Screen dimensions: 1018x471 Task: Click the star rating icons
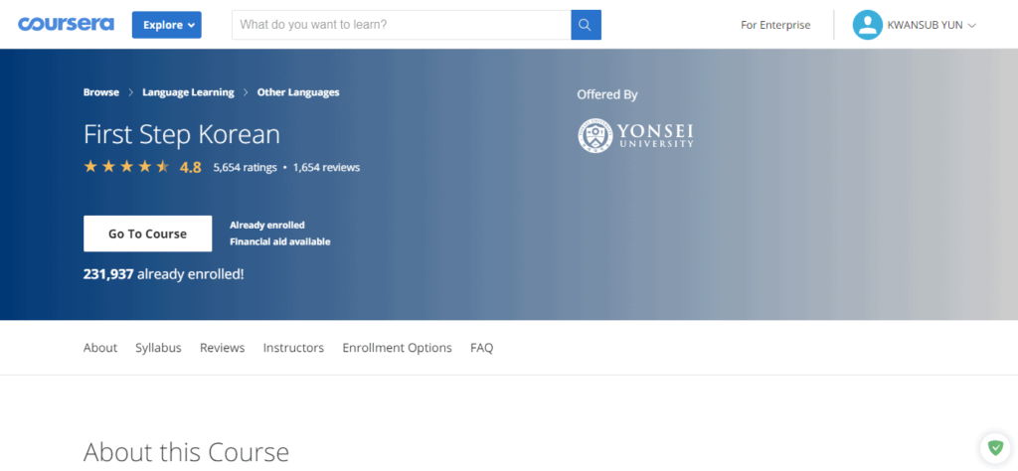coord(126,167)
